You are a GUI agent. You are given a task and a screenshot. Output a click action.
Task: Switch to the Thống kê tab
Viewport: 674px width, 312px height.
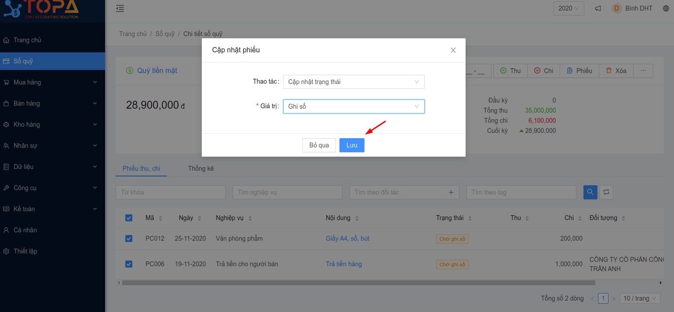201,169
